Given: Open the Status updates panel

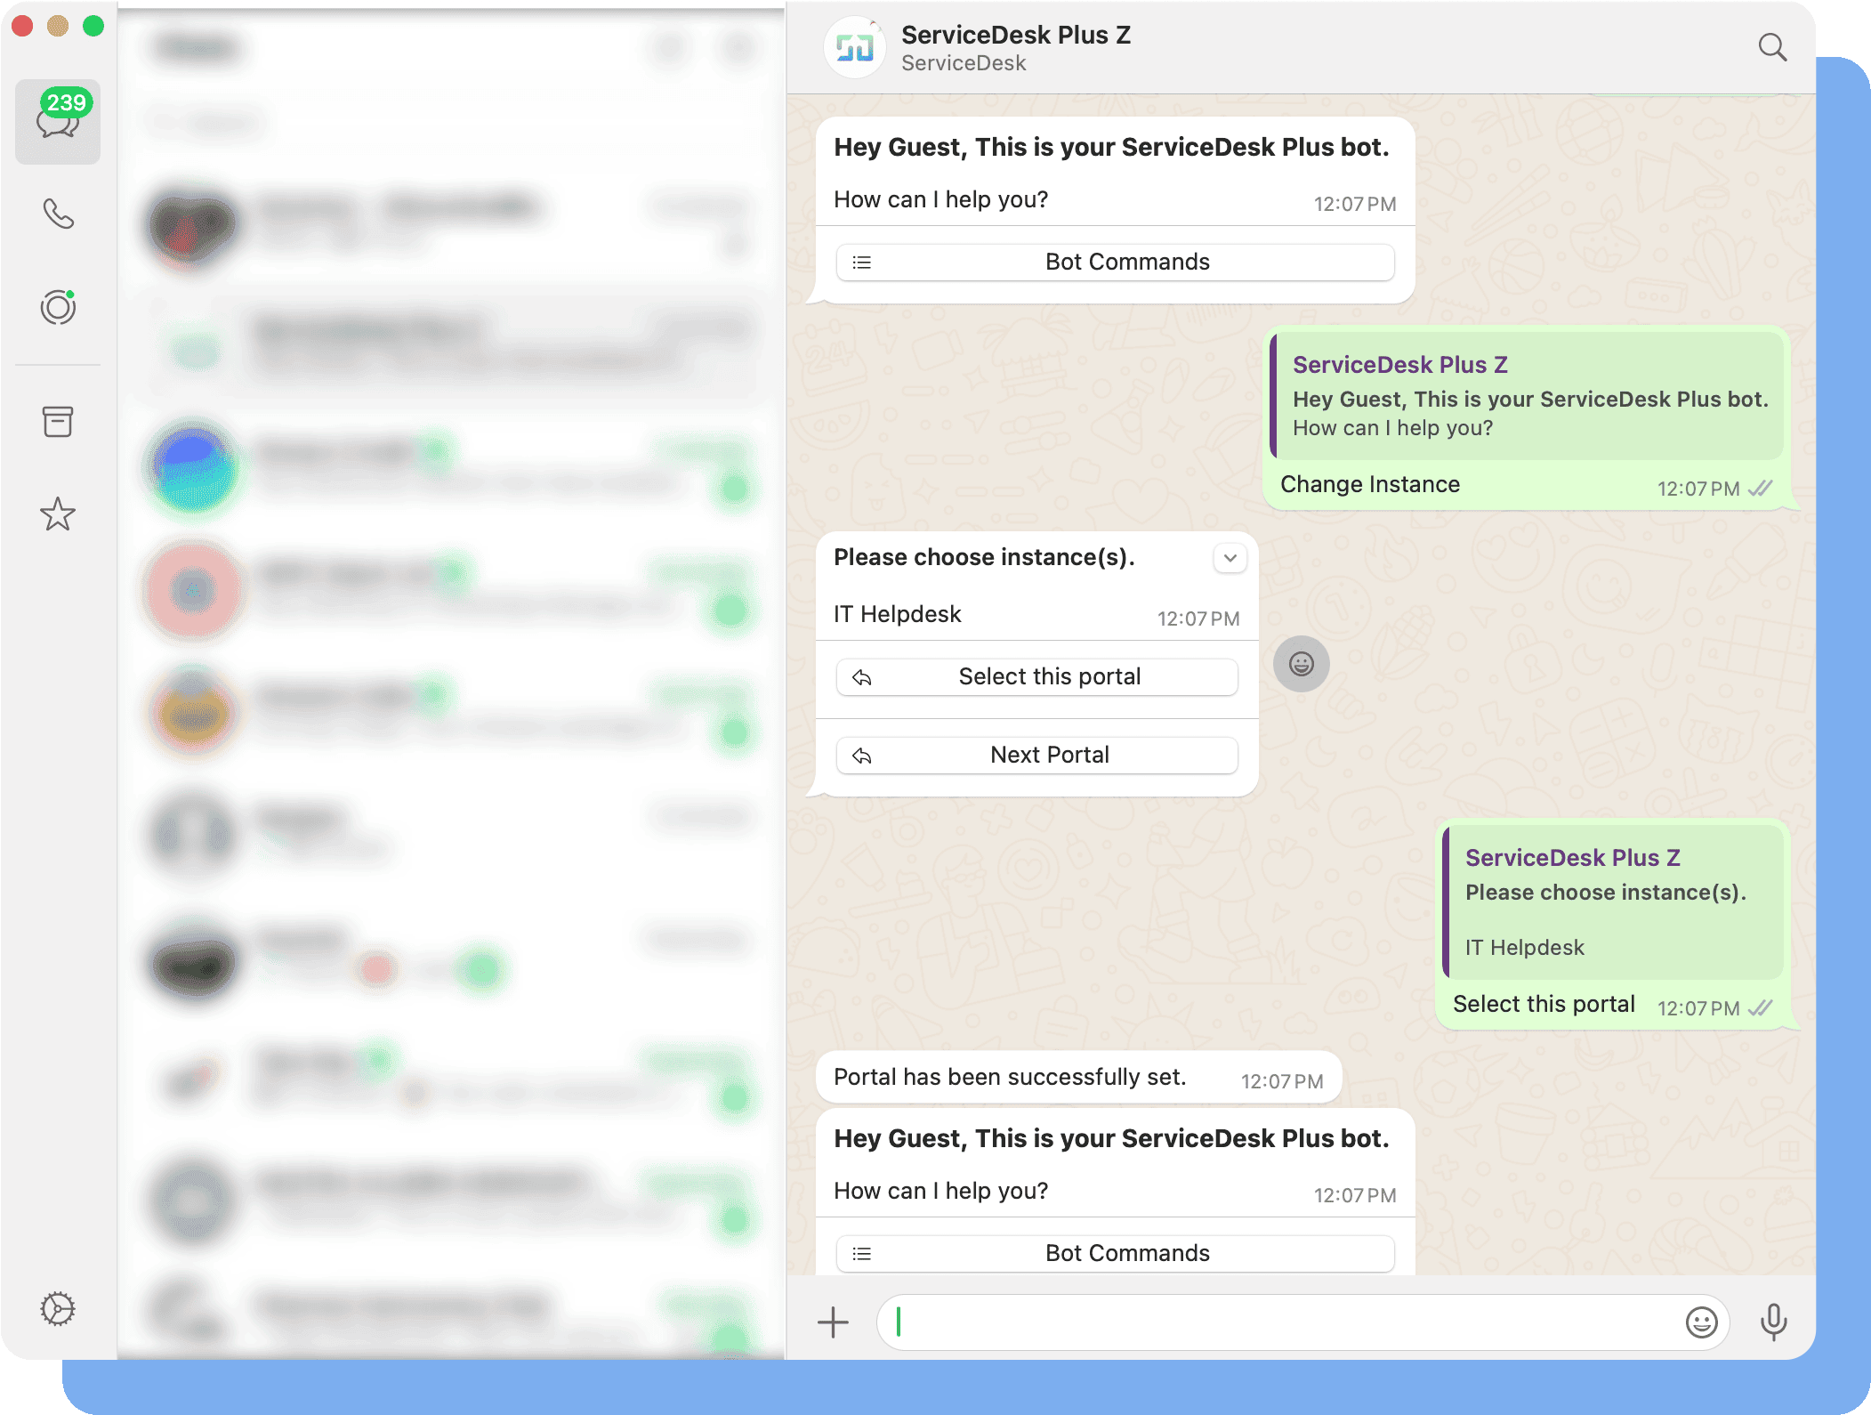Looking at the screenshot, I should [x=57, y=307].
